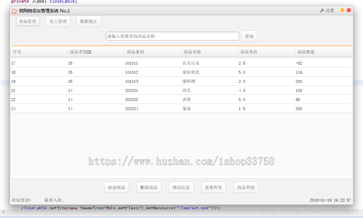Screen dimensions: 363x218
Task: Sort by the 序号 column header
Action: point(39,52)
